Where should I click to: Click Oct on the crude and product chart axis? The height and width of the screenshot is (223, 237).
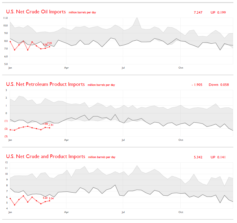[x=181, y=212]
